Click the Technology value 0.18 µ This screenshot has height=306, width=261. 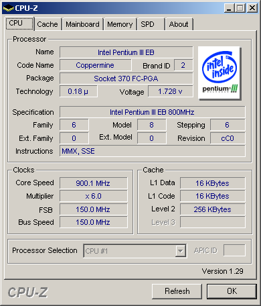[x=78, y=91]
